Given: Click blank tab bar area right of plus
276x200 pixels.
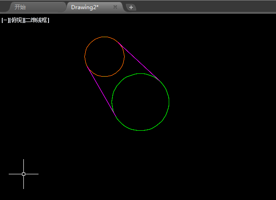Looking at the screenshot, I should 206,7.
